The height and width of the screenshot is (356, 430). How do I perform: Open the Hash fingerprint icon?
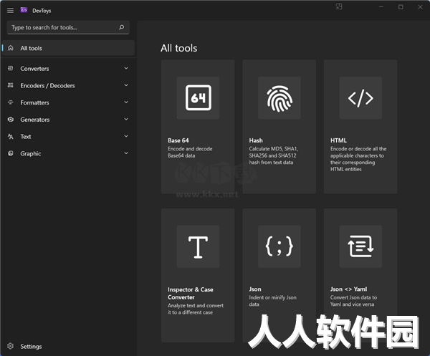coord(279,98)
